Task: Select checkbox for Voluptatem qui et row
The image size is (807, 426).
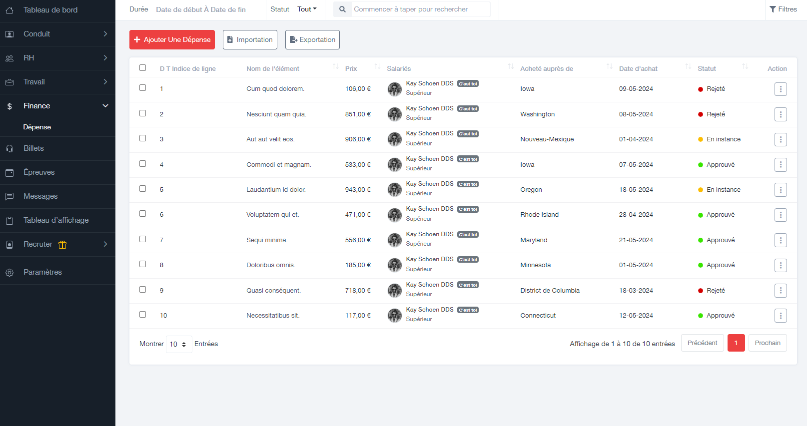Action: point(143,214)
